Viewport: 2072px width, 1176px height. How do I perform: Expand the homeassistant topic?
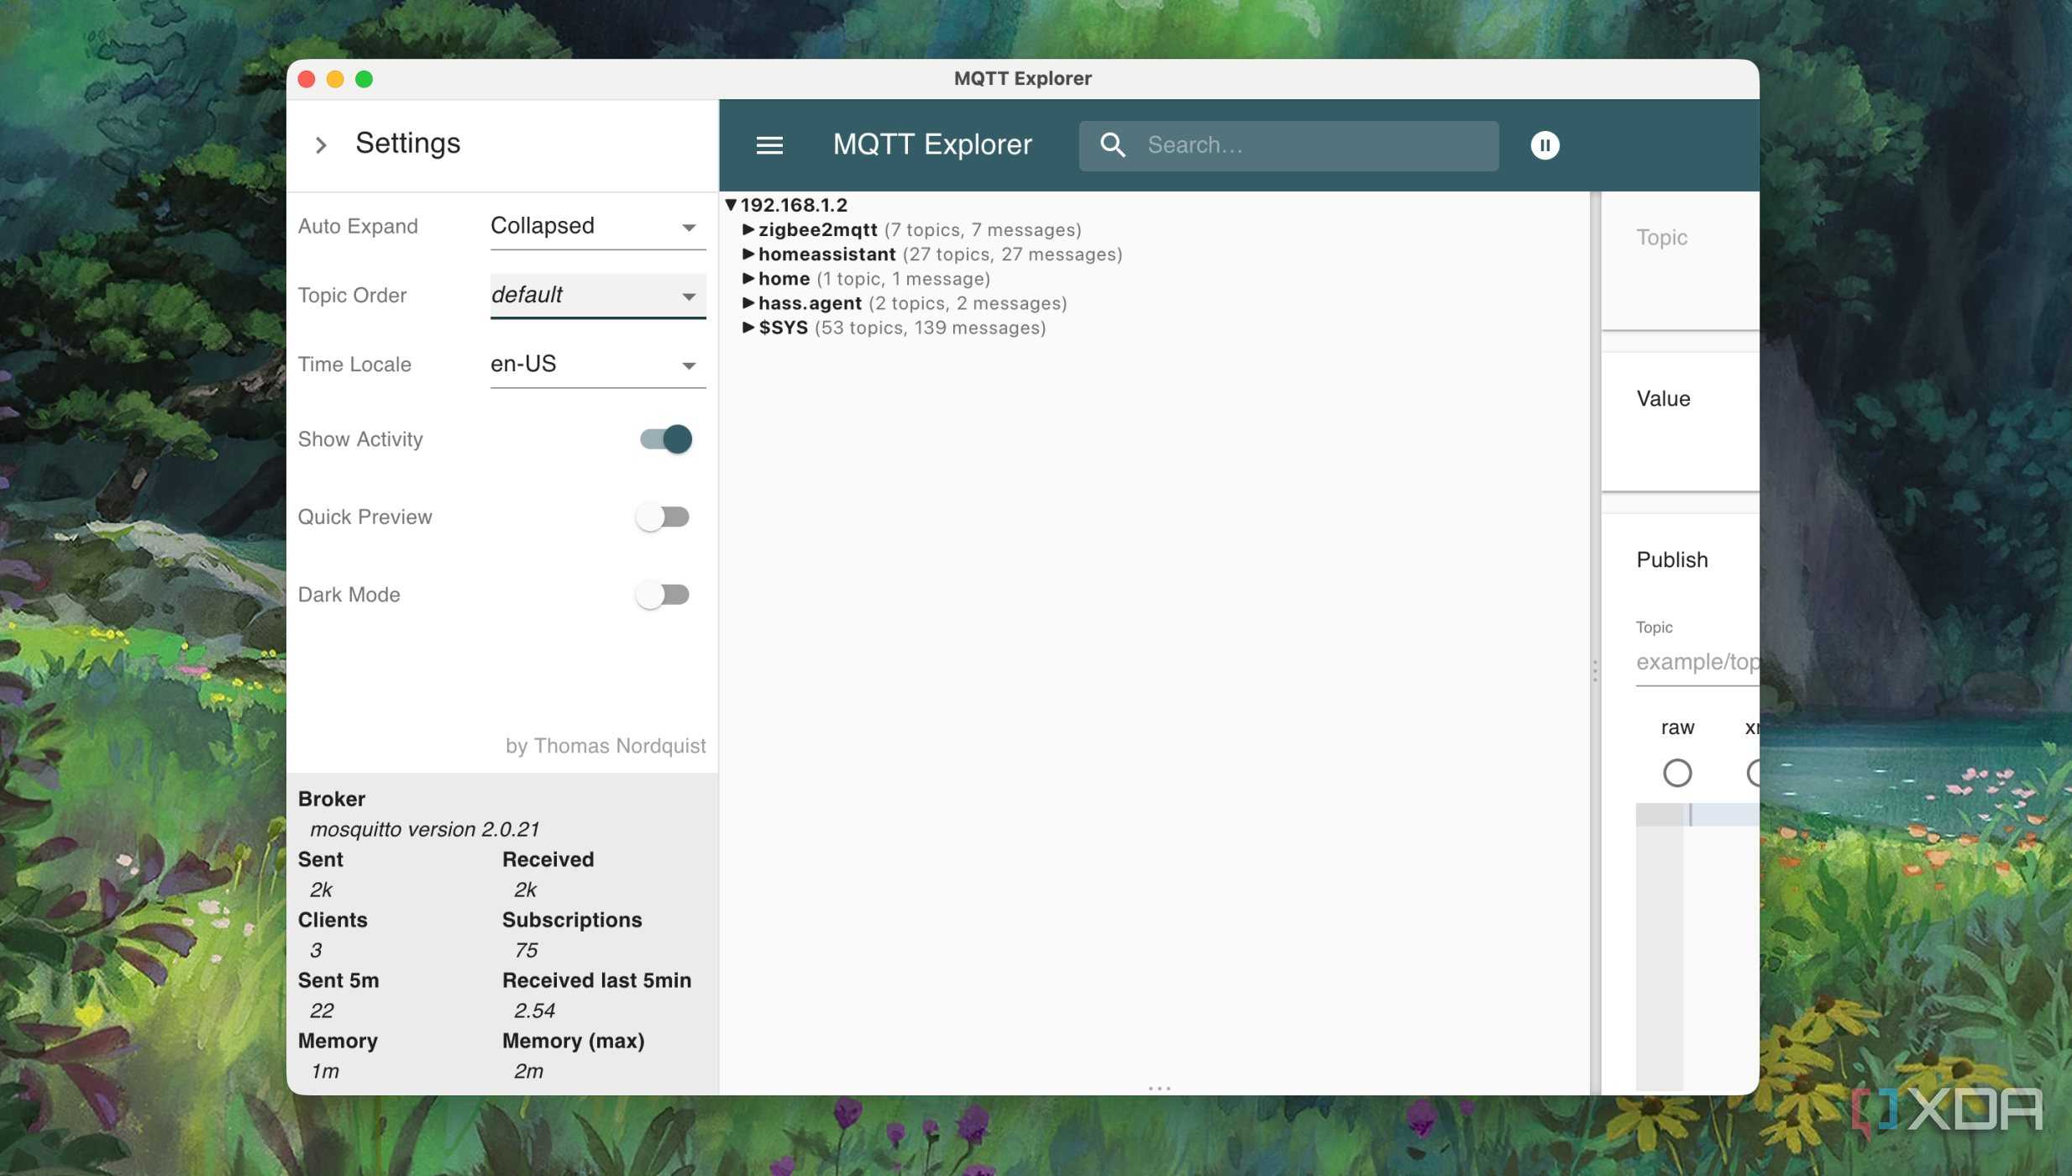[747, 254]
